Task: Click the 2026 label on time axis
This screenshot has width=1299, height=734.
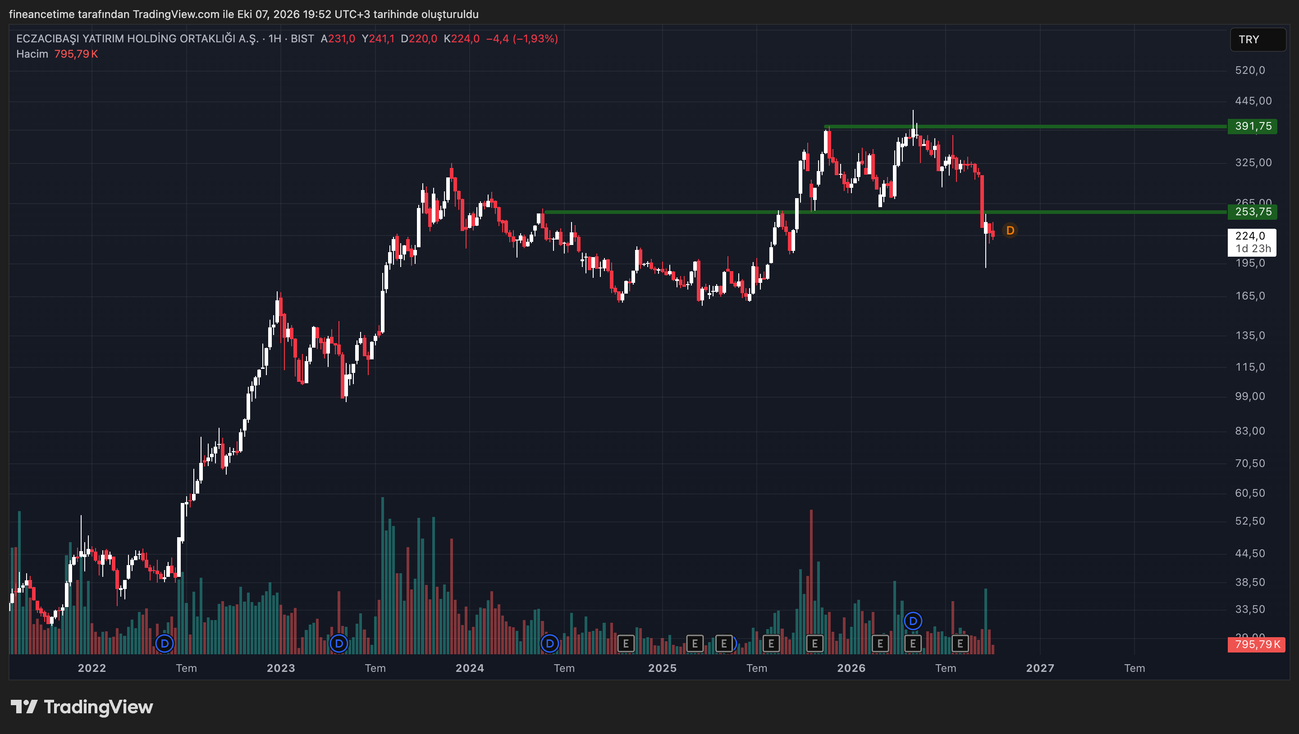Action: [851, 668]
